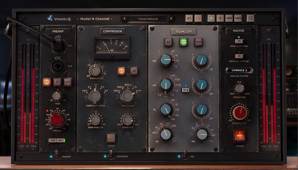
Task: Click the redo arrow button
Action: coord(198,18)
